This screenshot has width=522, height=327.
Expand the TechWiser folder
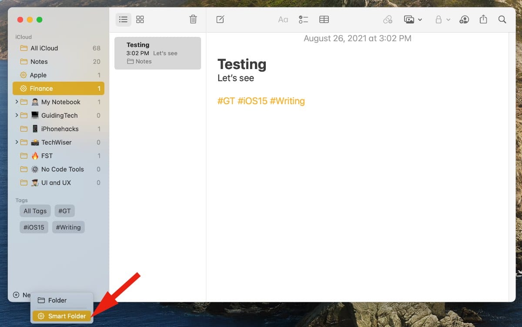point(17,142)
